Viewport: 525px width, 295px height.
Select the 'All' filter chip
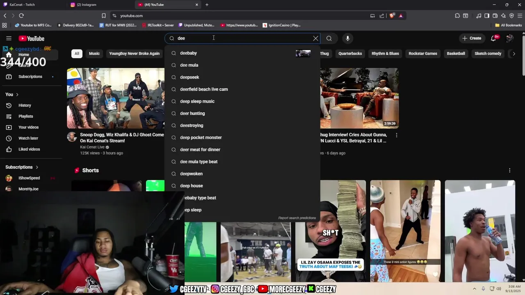(77, 54)
